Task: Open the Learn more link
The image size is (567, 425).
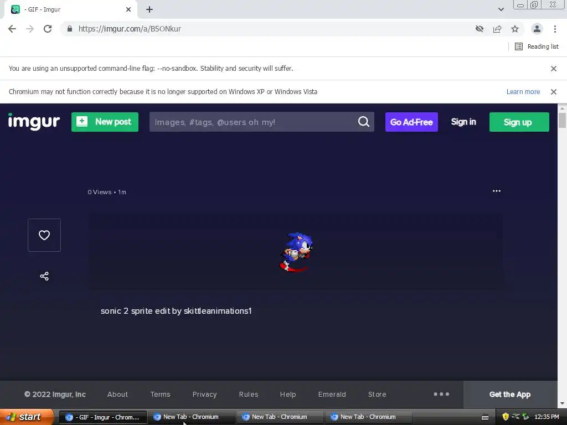Action: pos(523,92)
